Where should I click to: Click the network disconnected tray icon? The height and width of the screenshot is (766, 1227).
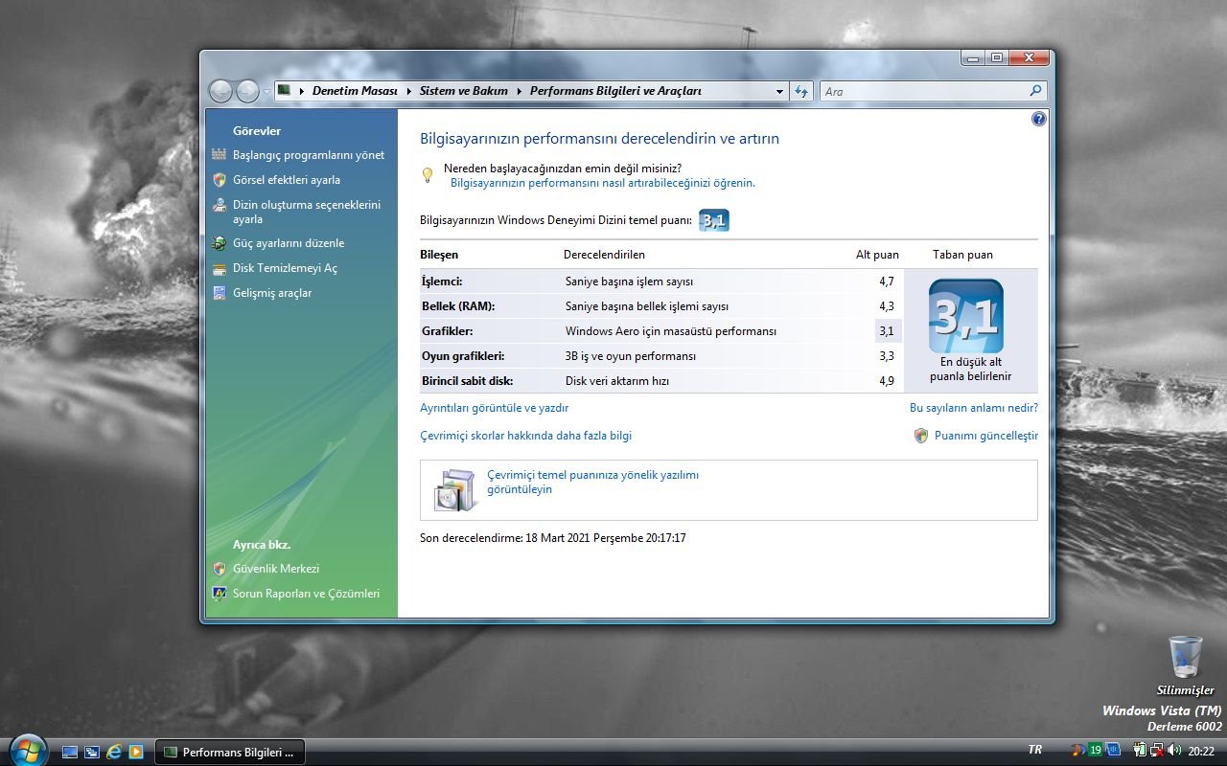pos(1157,751)
